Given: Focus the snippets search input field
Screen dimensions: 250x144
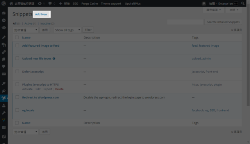Looking at the screenshot, I should (185, 22).
